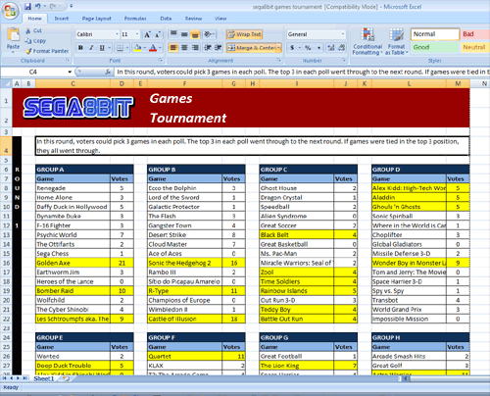Select column C header
The image size is (490, 396).
point(73,83)
